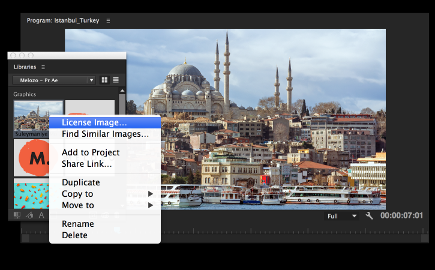
Task: Select Find Similar Images menu entry
Action: coord(105,134)
